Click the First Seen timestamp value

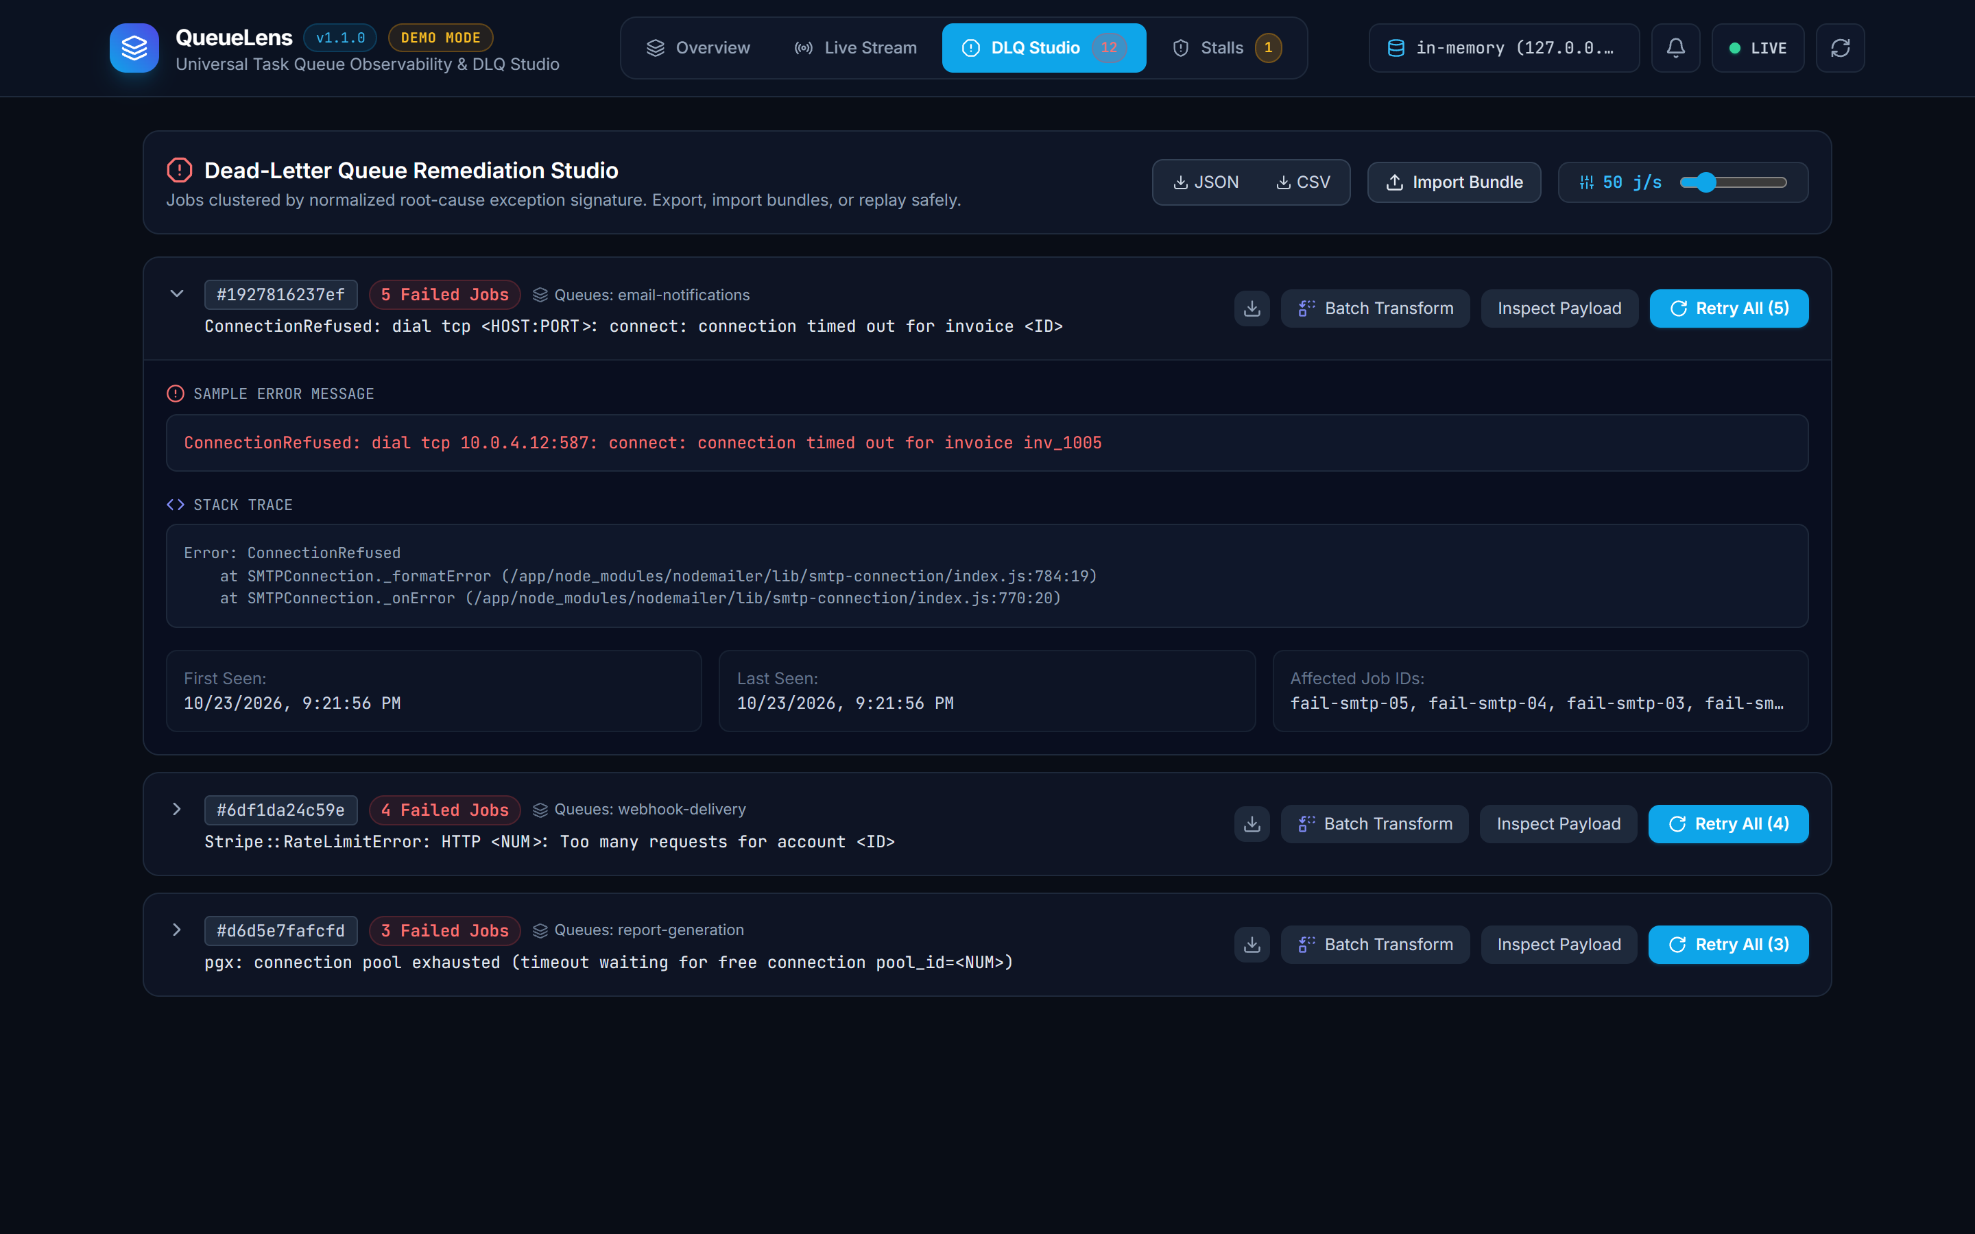pyautogui.click(x=292, y=703)
